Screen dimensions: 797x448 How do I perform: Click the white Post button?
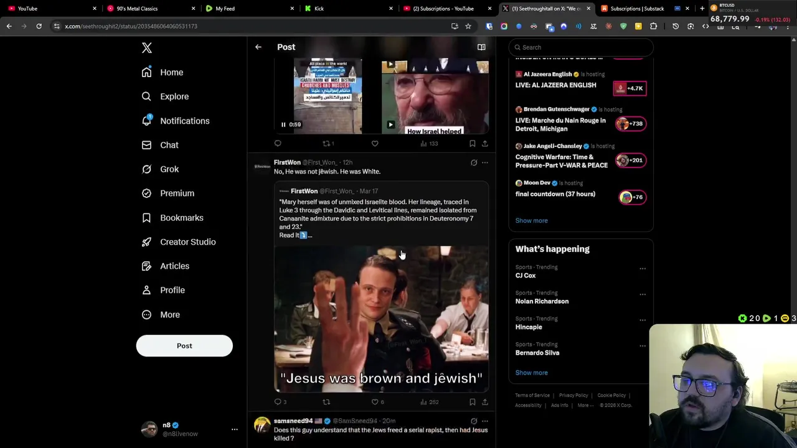tap(184, 346)
